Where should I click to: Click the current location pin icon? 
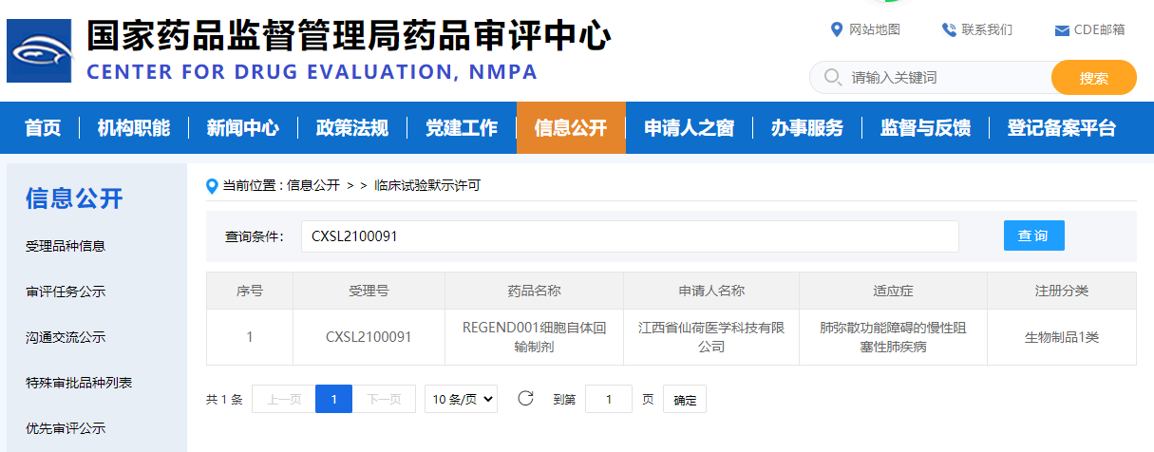[212, 185]
